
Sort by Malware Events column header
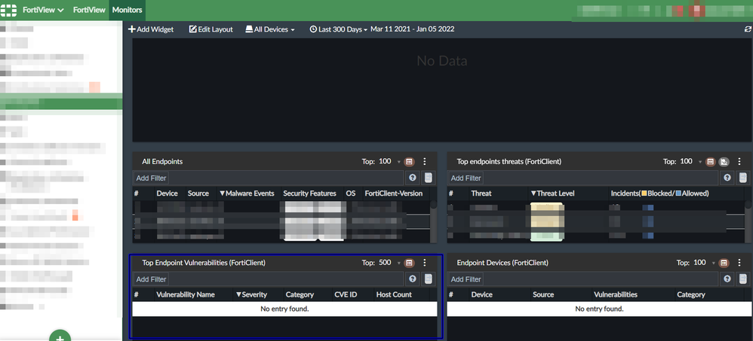[247, 193]
